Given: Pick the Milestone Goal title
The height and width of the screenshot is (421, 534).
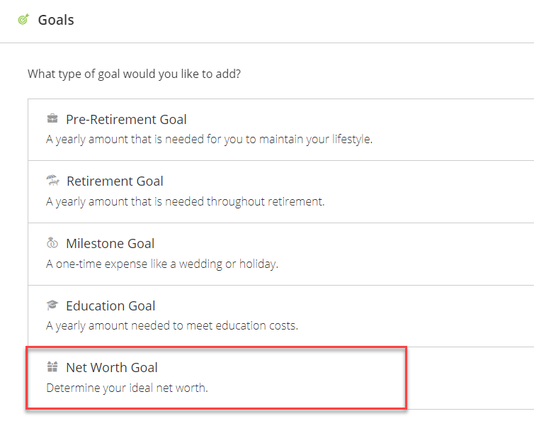Looking at the screenshot, I should point(110,244).
